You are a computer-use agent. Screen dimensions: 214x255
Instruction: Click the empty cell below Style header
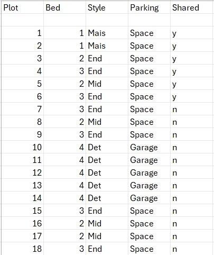coord(107,20)
